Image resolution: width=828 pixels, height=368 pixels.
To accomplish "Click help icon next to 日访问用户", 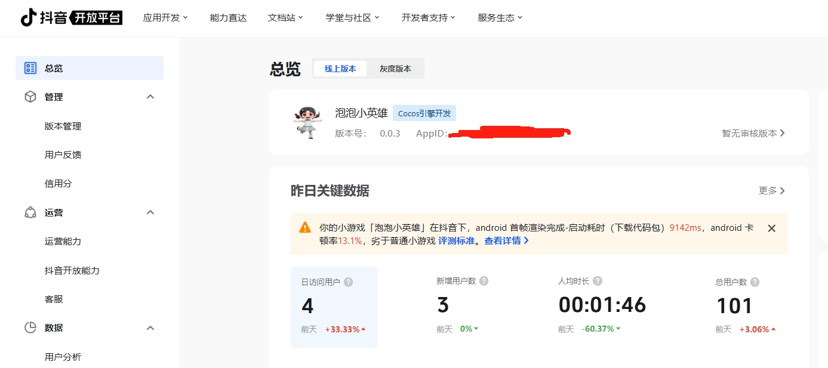I will point(349,282).
